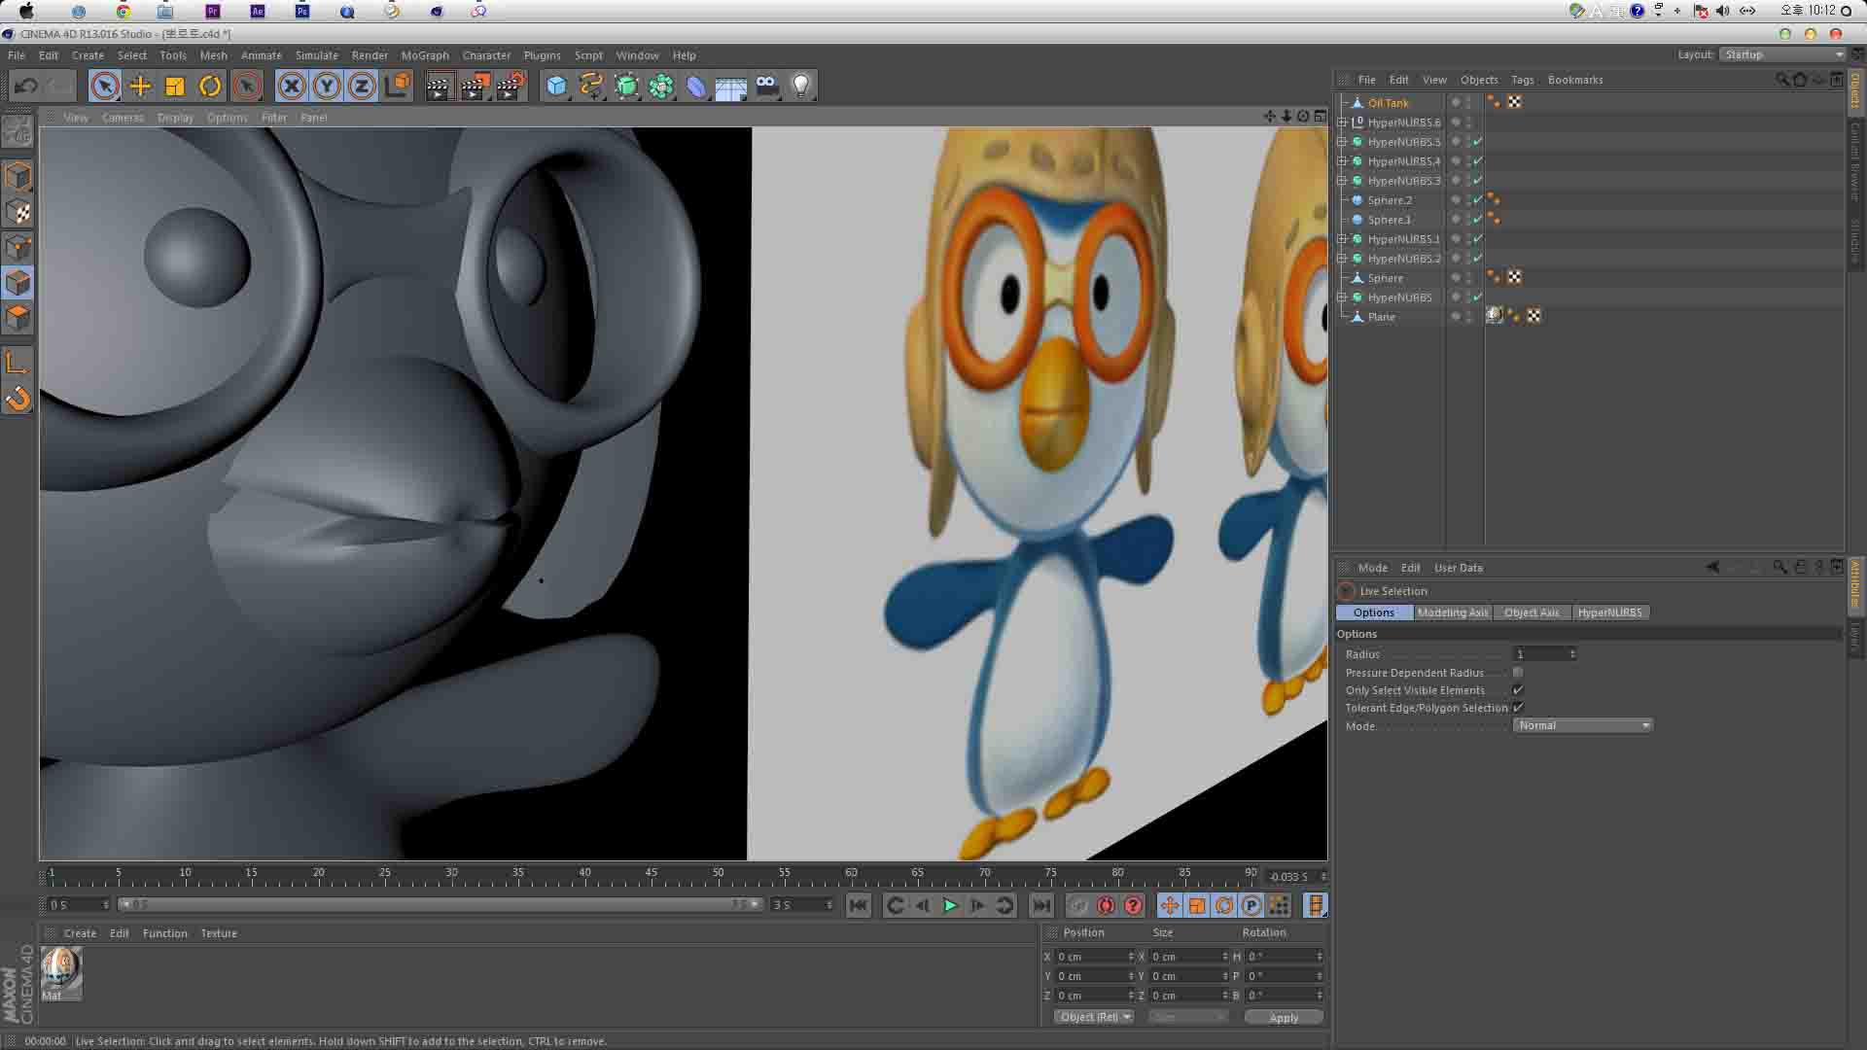Toggle the Autokeying button
Image resolution: width=1867 pixels, height=1050 pixels.
coord(1106,906)
